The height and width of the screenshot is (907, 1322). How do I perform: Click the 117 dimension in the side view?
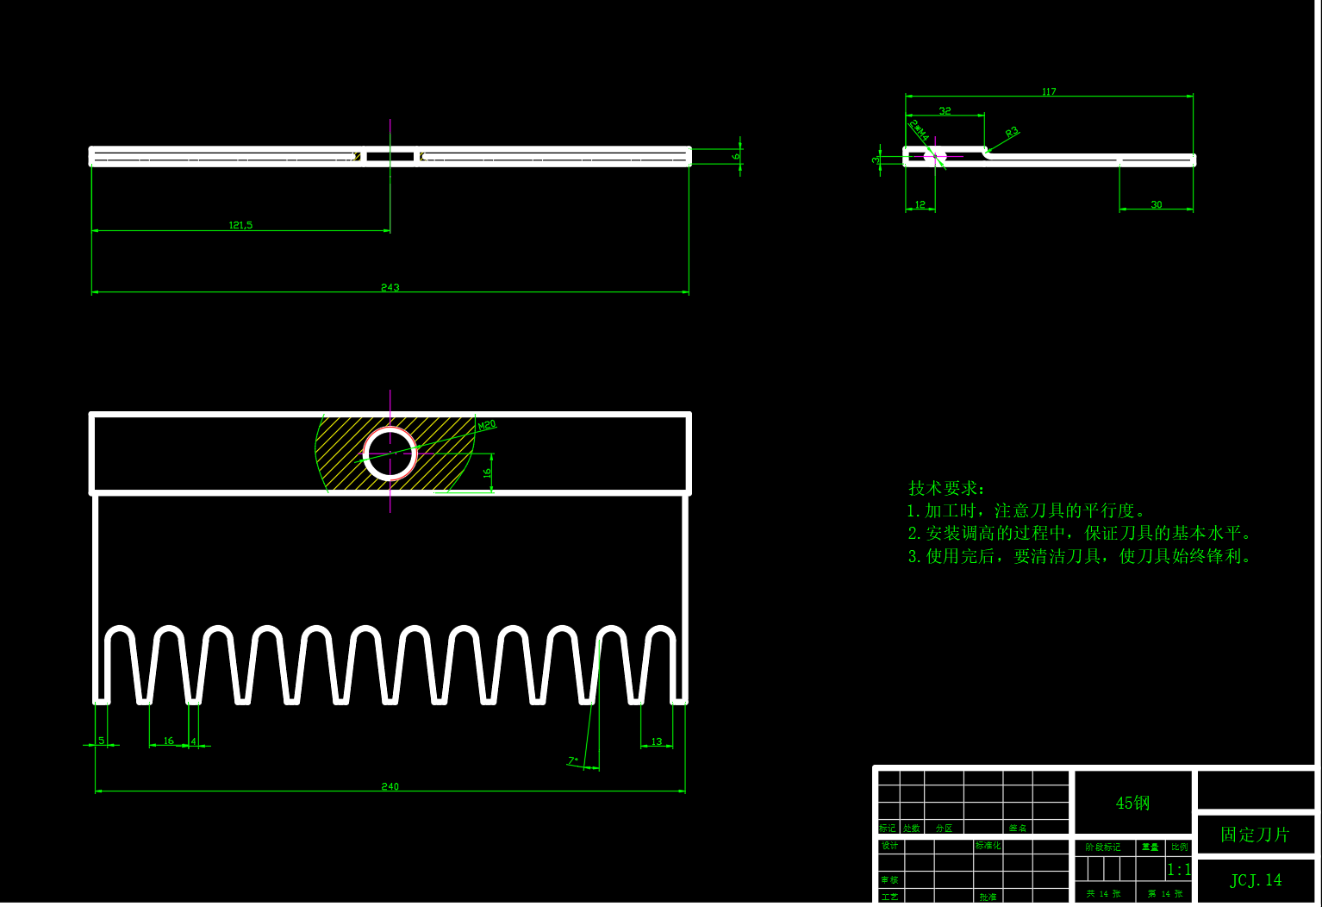pyautogui.click(x=1048, y=91)
